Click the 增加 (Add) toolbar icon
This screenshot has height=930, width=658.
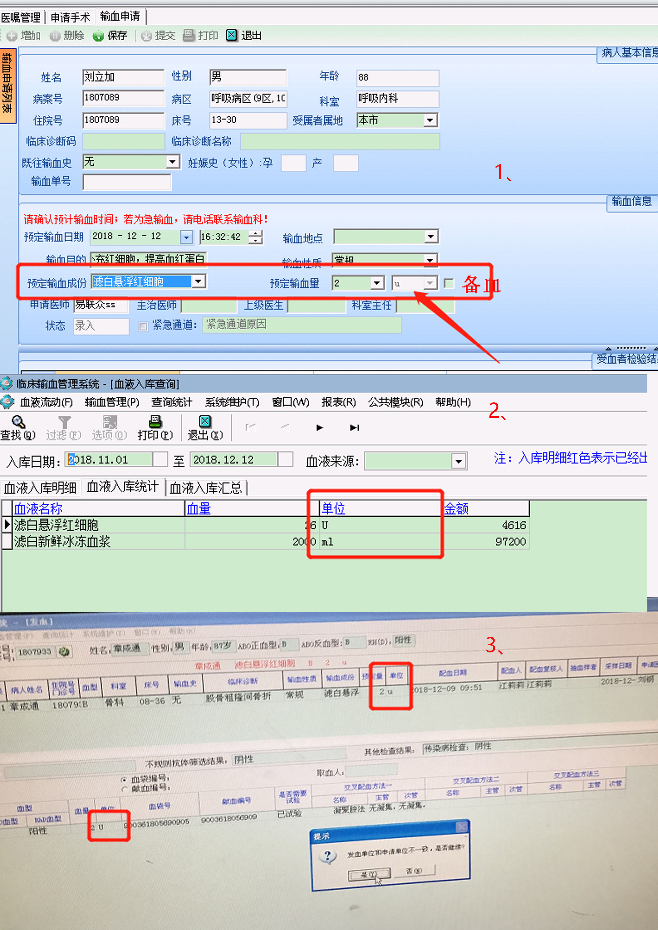(12, 36)
